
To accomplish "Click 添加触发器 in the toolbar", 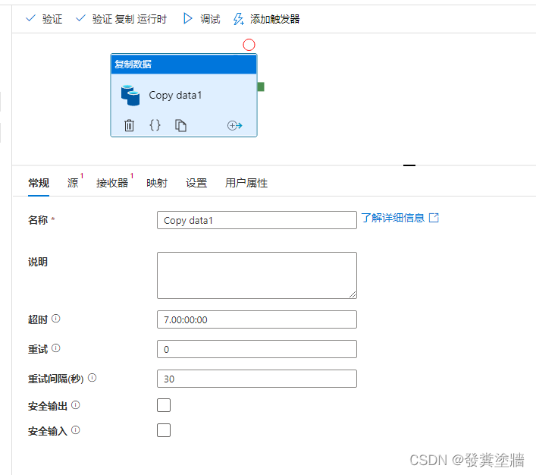I will [x=266, y=19].
